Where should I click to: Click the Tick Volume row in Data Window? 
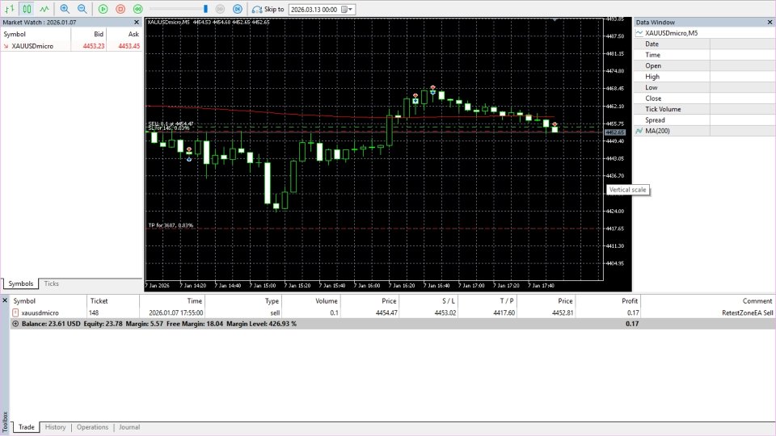pos(704,109)
